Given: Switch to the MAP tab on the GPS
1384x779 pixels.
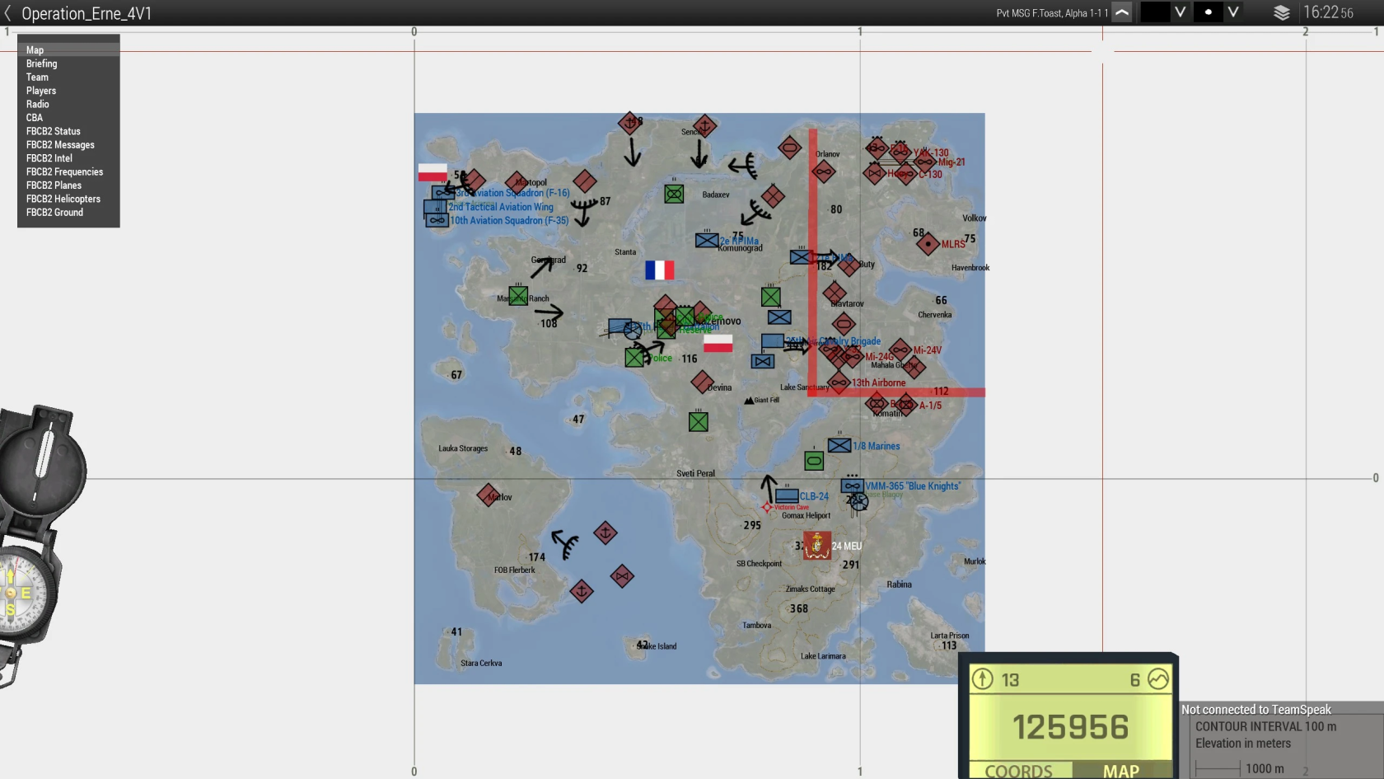Looking at the screenshot, I should (1121, 772).
